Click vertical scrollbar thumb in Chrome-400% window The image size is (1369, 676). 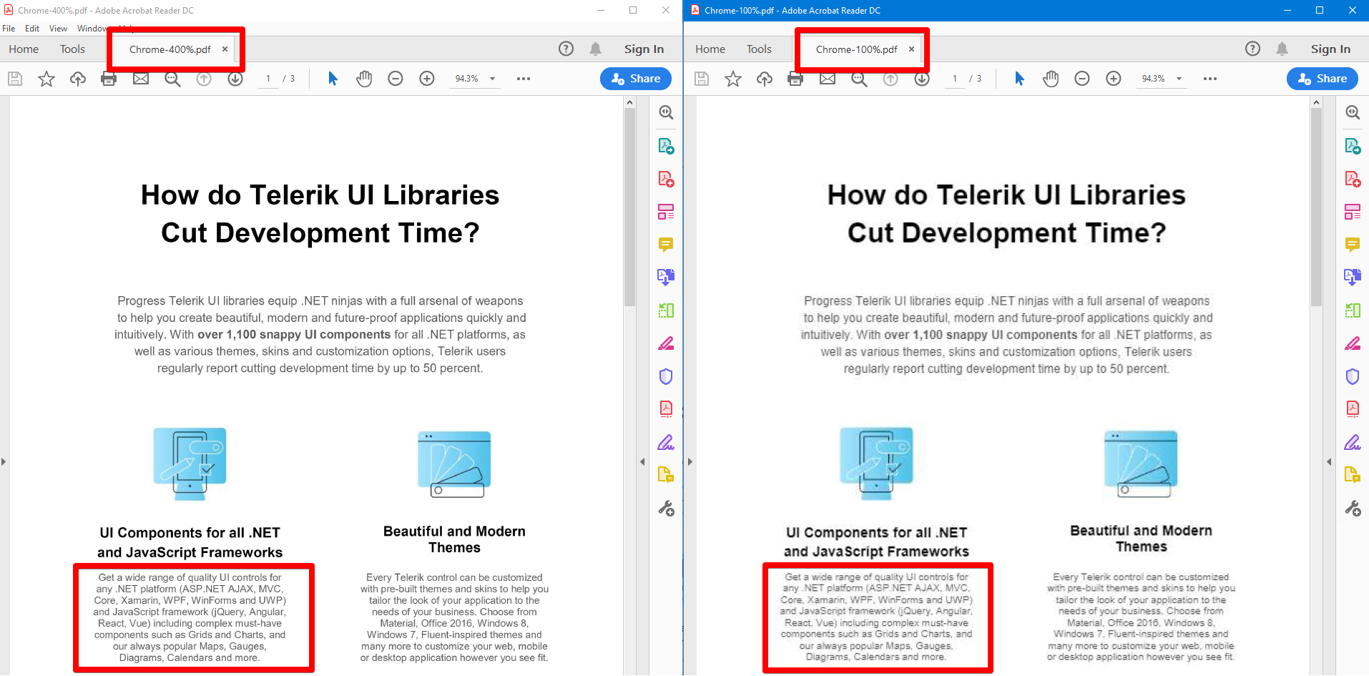point(629,207)
